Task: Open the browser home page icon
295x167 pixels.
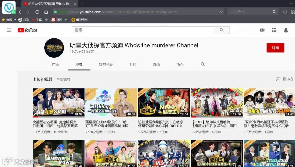Action: tap(46, 12)
